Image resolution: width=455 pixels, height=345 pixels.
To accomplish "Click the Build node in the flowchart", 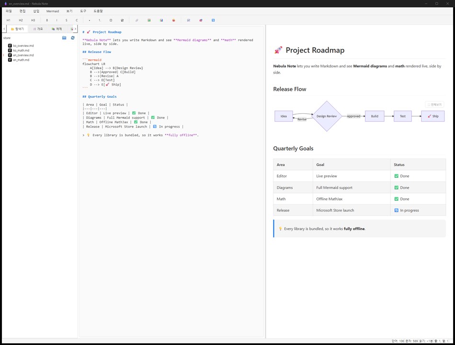I will pos(375,116).
